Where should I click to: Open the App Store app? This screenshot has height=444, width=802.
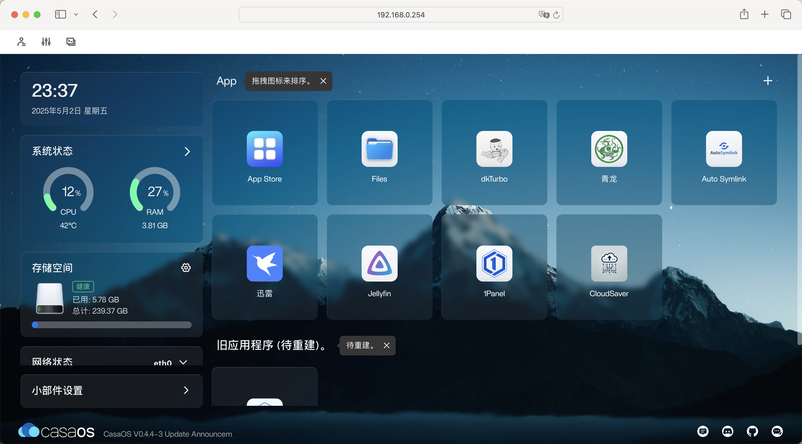click(264, 149)
